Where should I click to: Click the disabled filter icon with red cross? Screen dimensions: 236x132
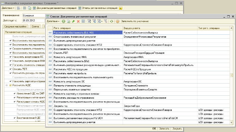click(x=105, y=21)
